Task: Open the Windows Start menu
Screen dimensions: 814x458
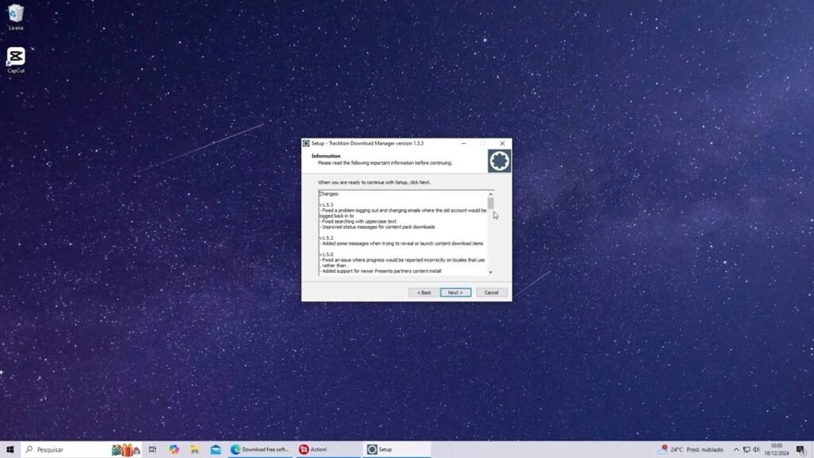Action: (x=10, y=450)
